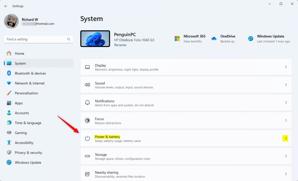Expand Display settings chevron
Viewport: 298px width, 181px height.
point(286,67)
